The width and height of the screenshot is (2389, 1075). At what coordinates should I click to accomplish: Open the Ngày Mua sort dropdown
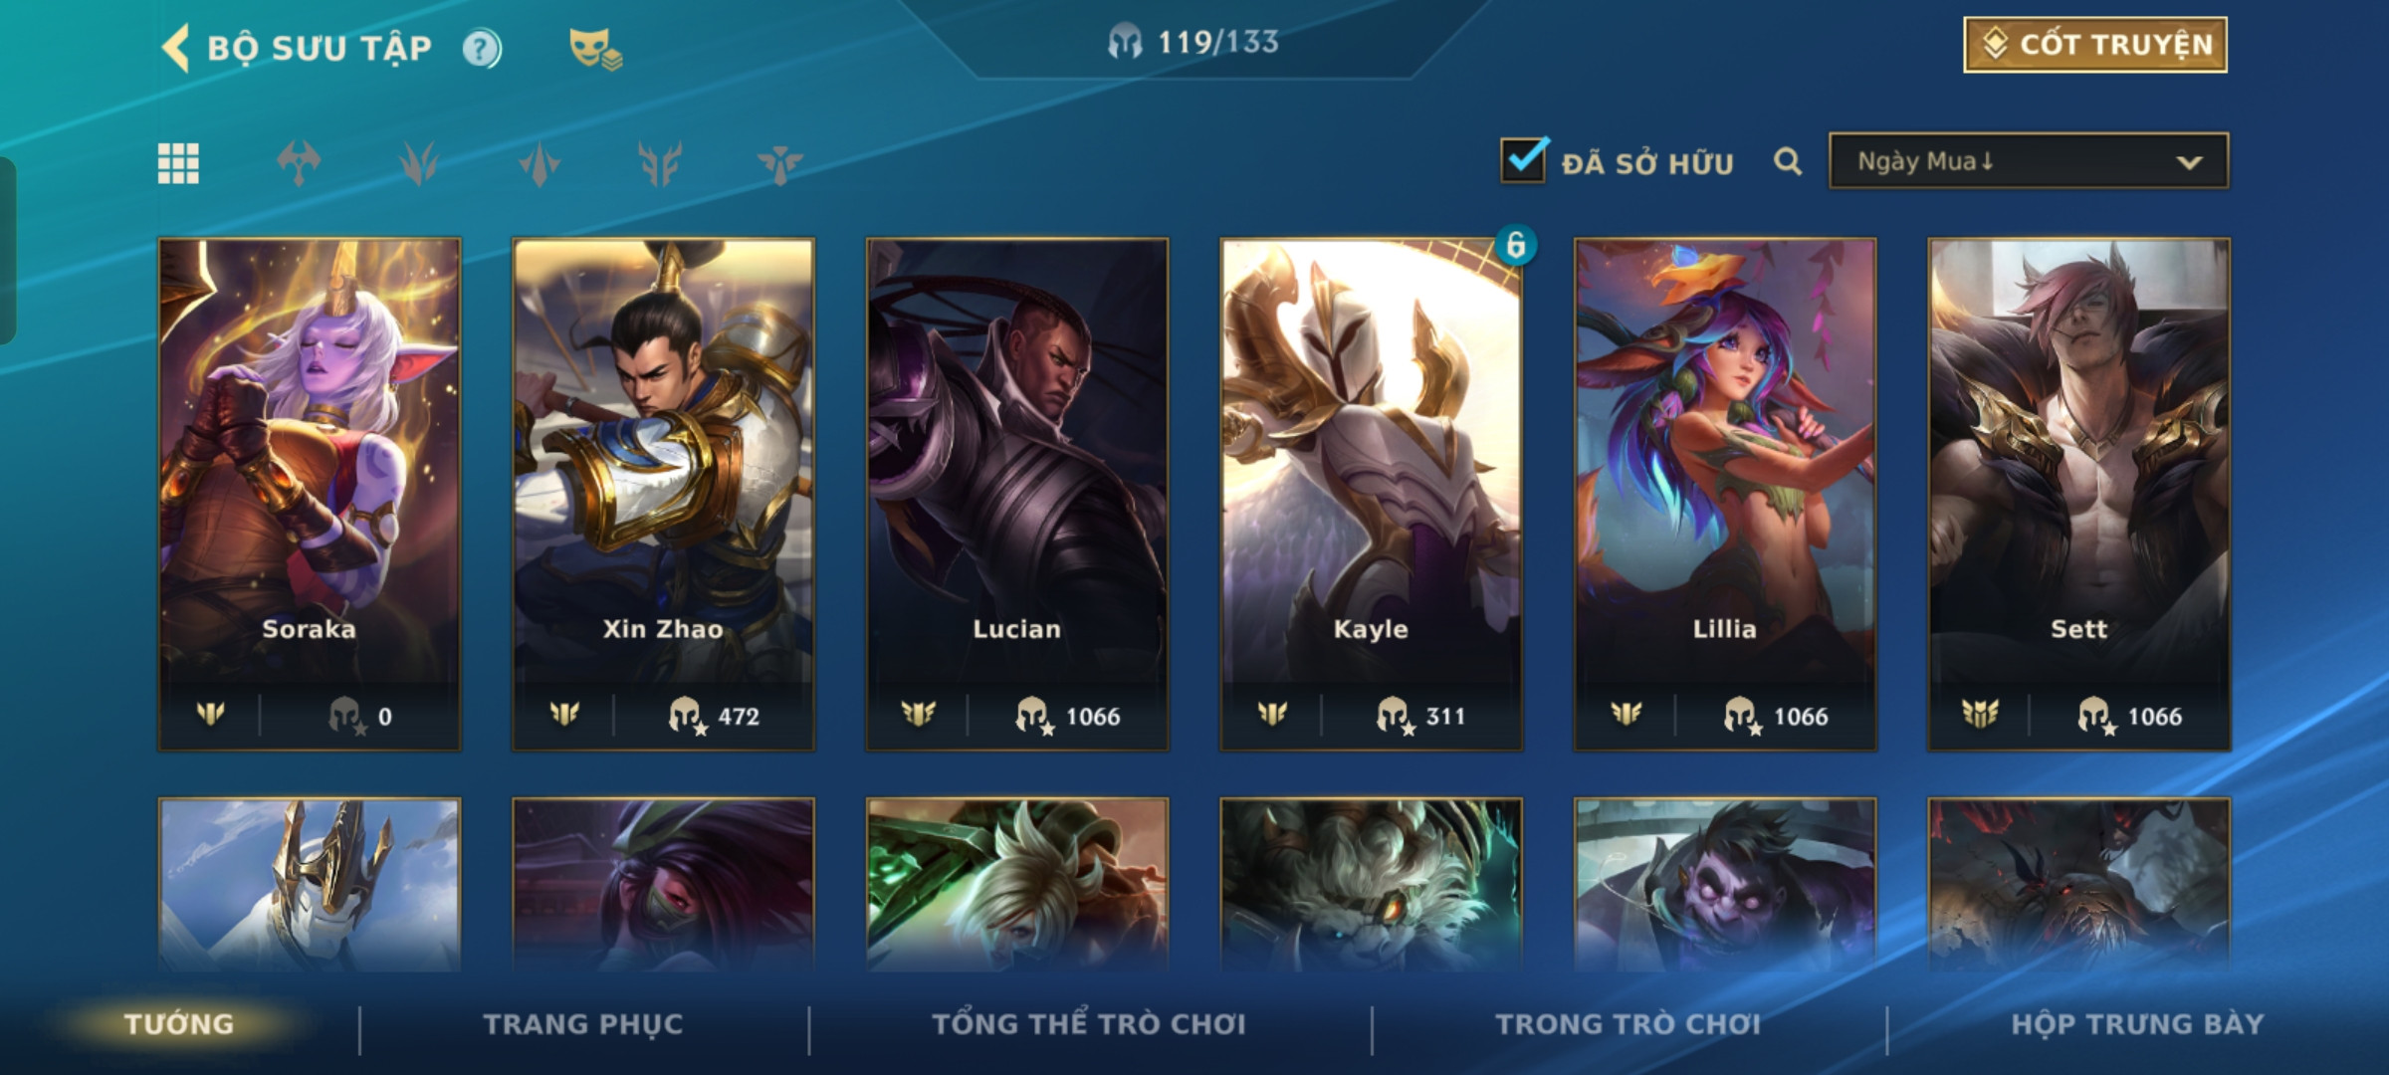[x=2029, y=161]
